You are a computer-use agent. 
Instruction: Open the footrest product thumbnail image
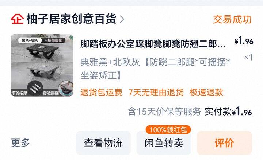(x=42, y=65)
